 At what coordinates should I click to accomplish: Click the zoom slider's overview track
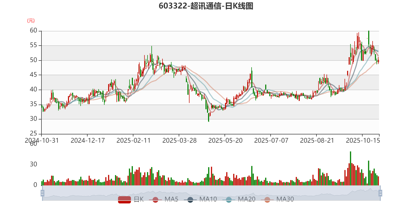(211, 193)
